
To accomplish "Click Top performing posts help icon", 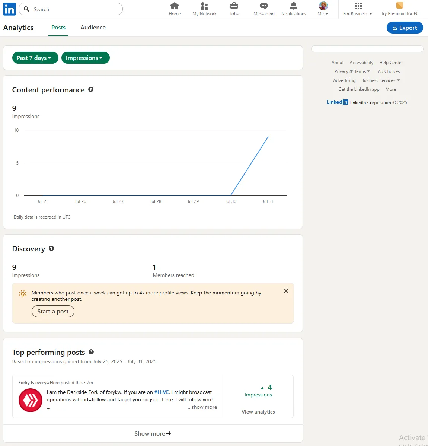I will coord(91,352).
